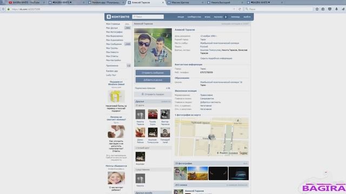Click the Скрыть подробную информацию link
Screen dimensions: 346x194
[216, 58]
